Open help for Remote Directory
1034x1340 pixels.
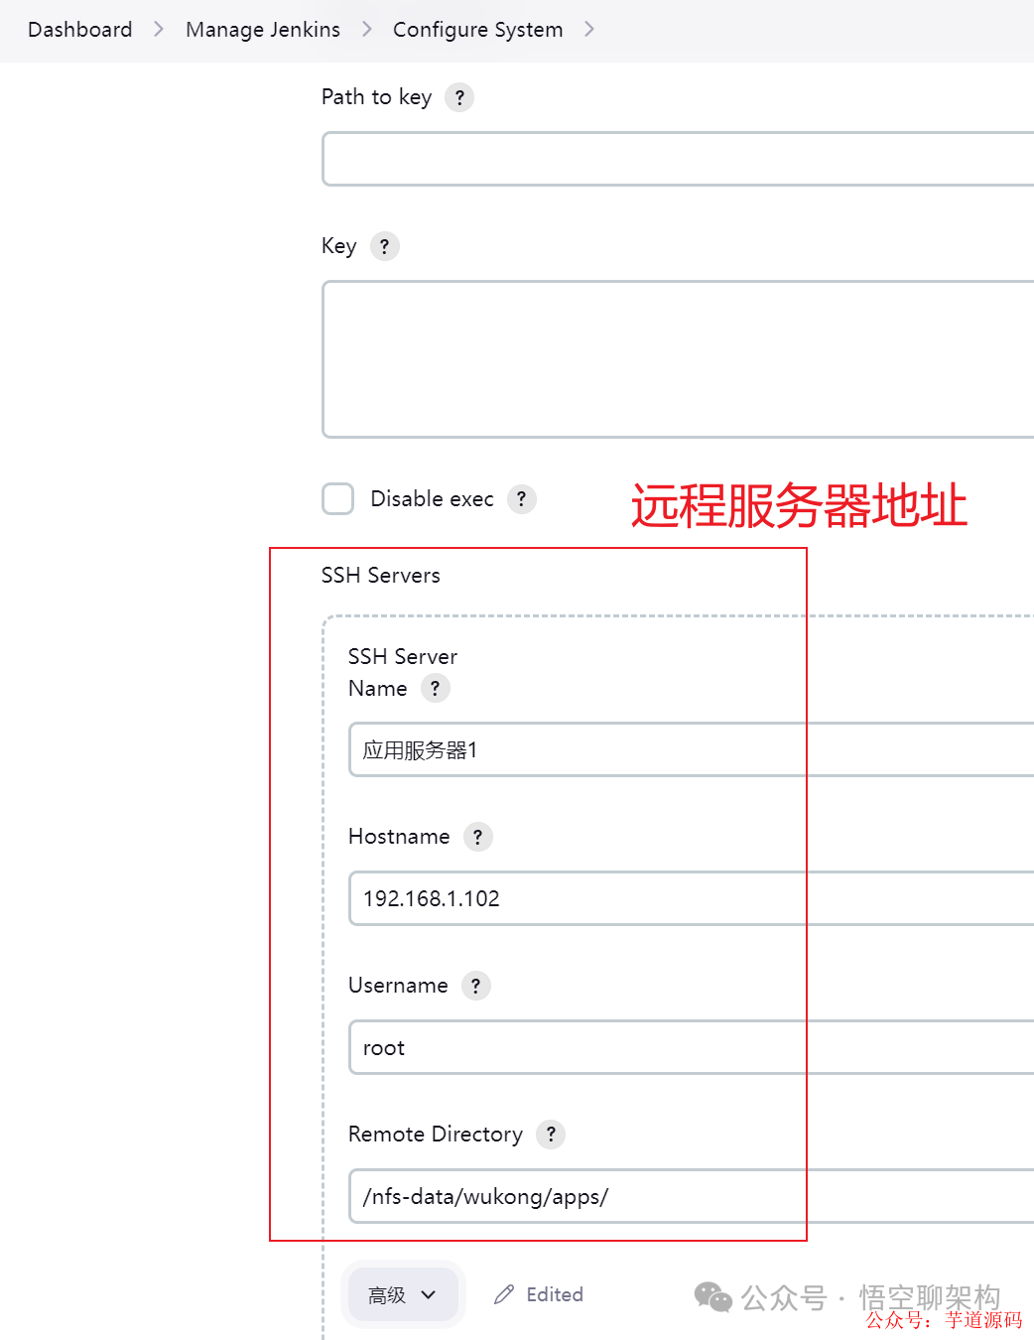(x=551, y=1134)
